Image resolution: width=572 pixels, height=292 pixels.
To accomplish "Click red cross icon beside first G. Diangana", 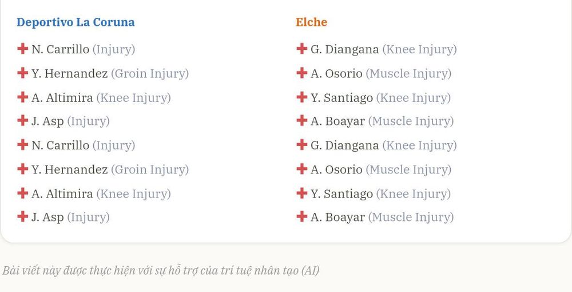I will 301,49.
